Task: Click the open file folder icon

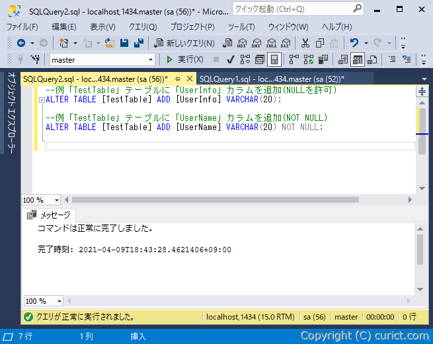Action: coord(110,43)
